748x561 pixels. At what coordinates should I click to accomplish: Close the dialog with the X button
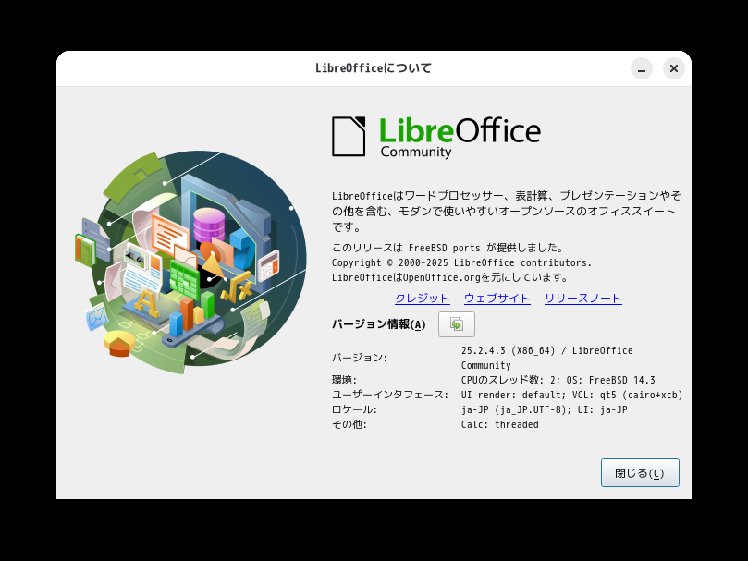(674, 68)
